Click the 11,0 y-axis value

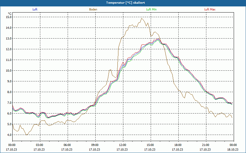(9, 60)
